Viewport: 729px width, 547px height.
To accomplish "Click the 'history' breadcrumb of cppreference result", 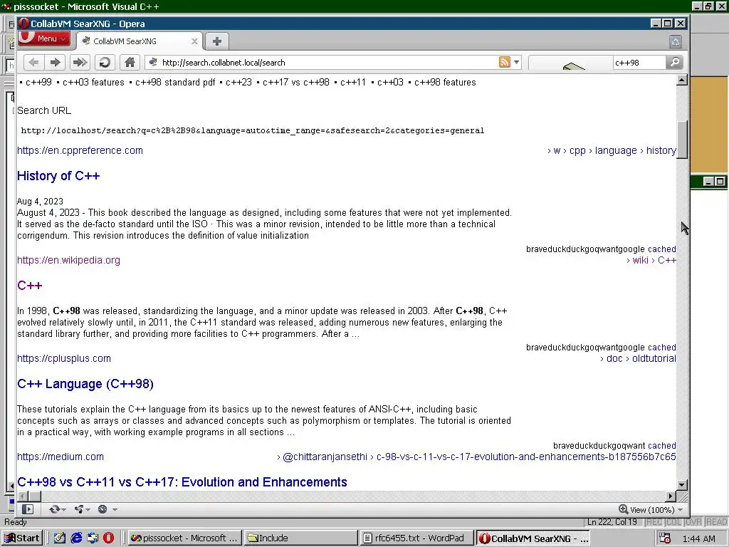I will (x=661, y=150).
